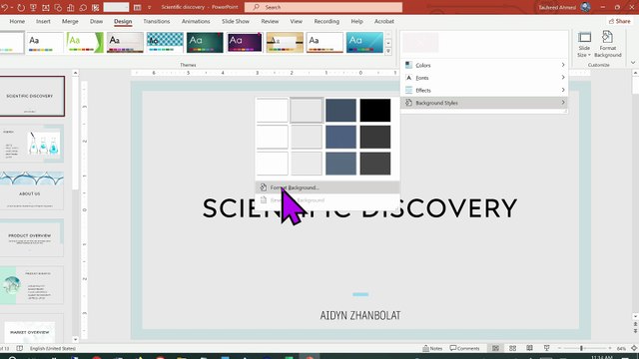Select bottom-row dark gray background style
639x359 pixels.
coord(375,164)
